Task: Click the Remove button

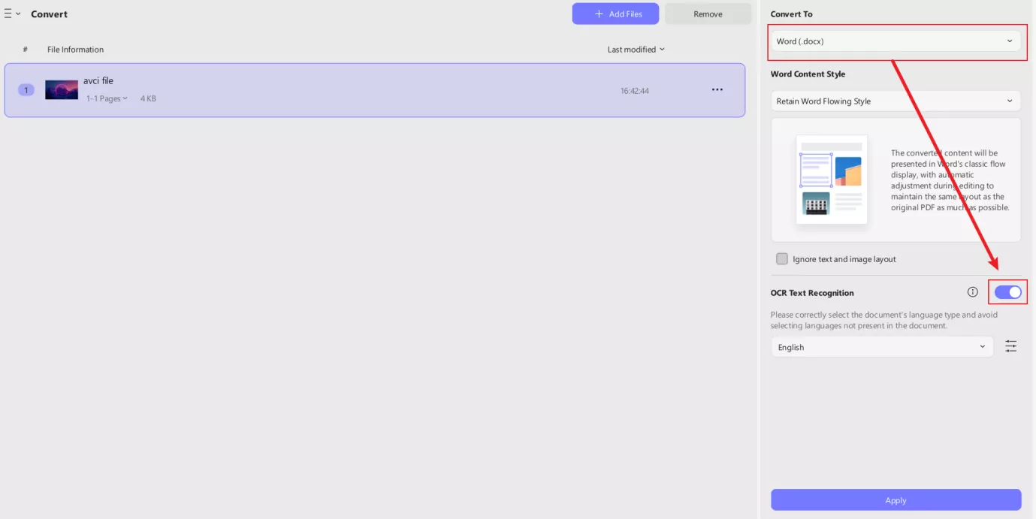Action: click(x=708, y=14)
